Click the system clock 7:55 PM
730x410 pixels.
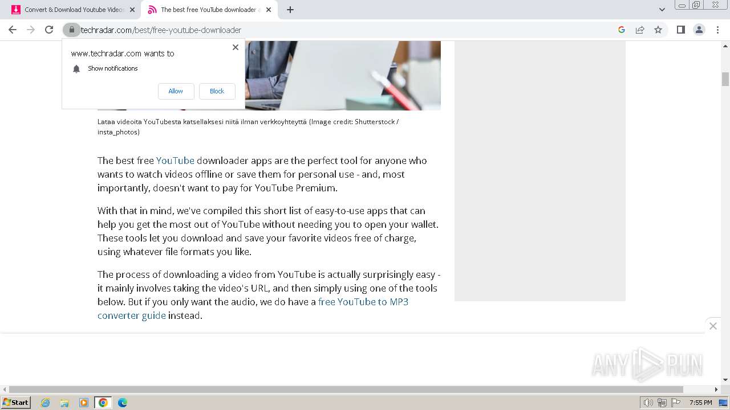tap(700, 403)
